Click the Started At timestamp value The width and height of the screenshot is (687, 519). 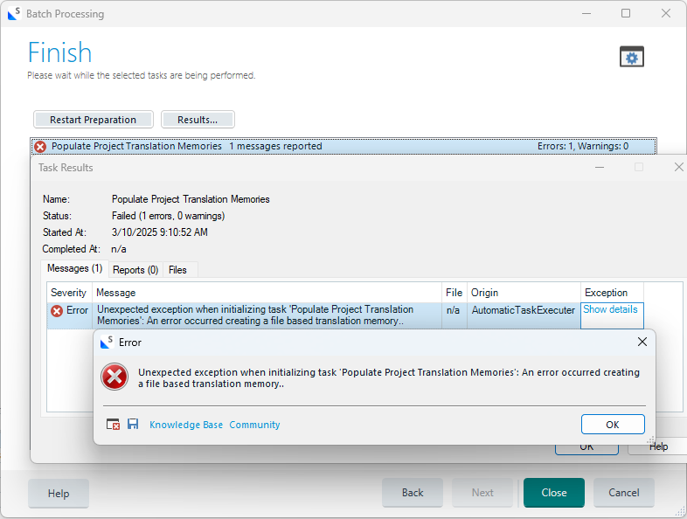[x=159, y=232]
